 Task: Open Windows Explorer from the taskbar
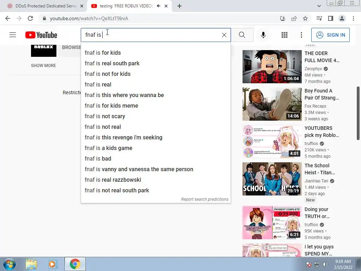click(x=31, y=264)
